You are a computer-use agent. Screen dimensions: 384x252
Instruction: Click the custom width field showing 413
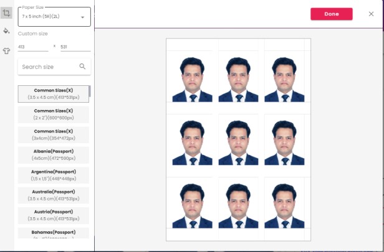[33, 47]
